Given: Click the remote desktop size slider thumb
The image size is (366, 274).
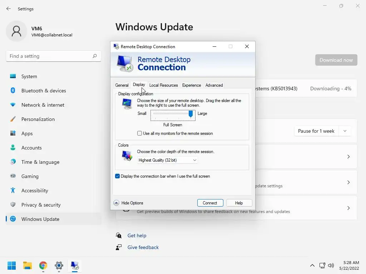Looking at the screenshot, I should [x=191, y=114].
